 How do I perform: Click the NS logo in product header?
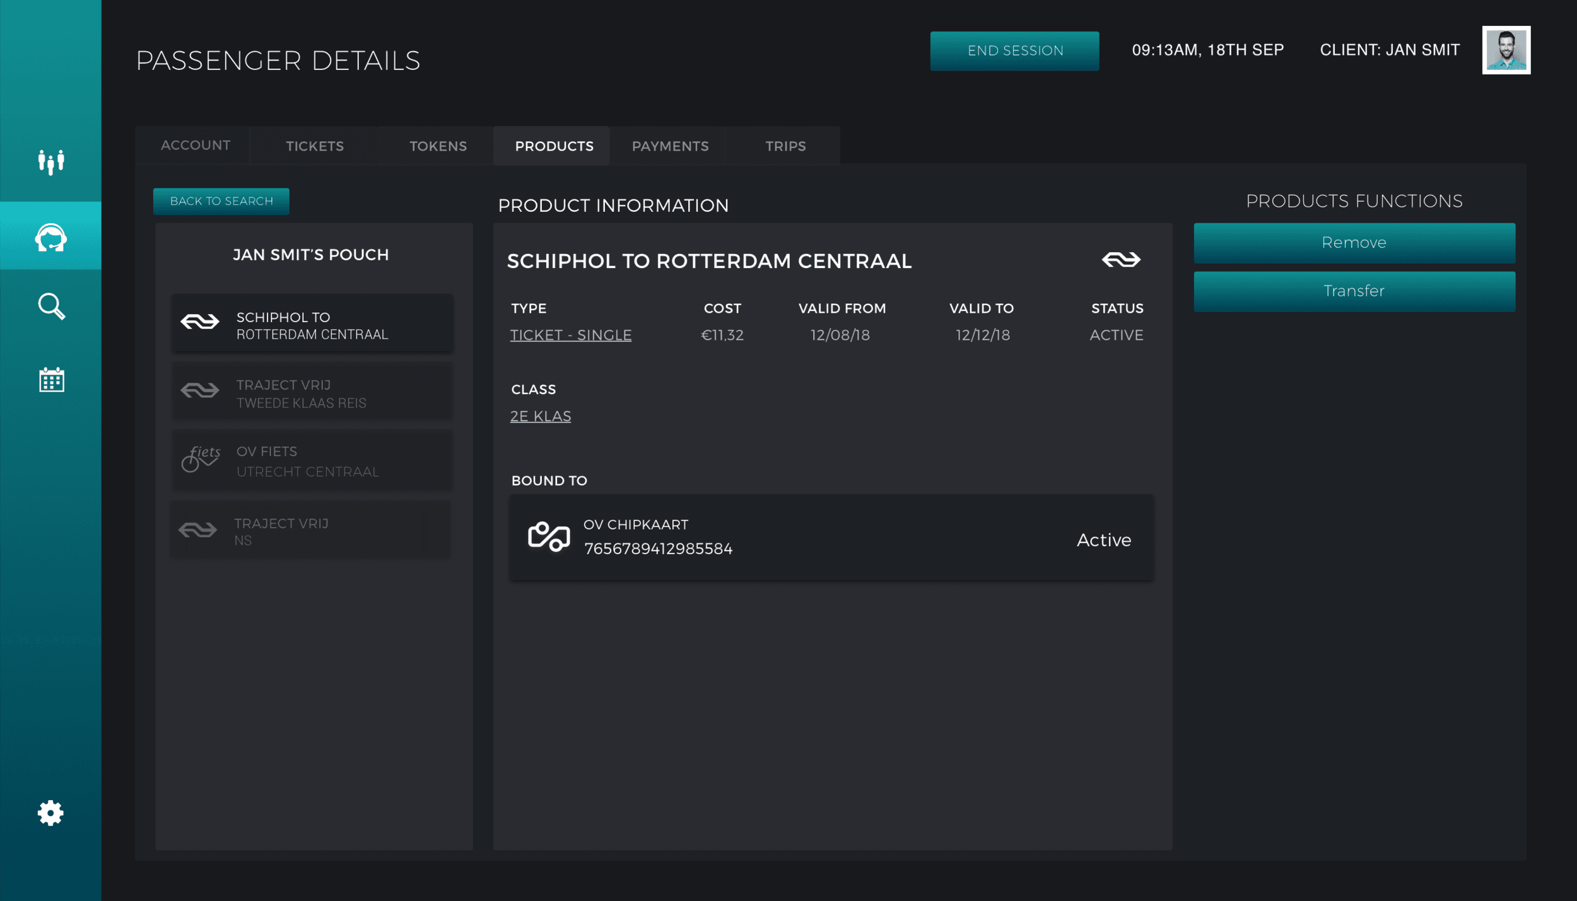[1120, 260]
